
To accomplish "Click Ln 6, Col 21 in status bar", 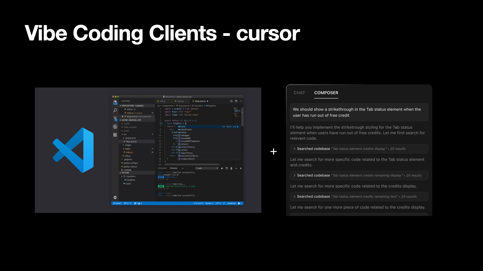I will coord(198,203).
